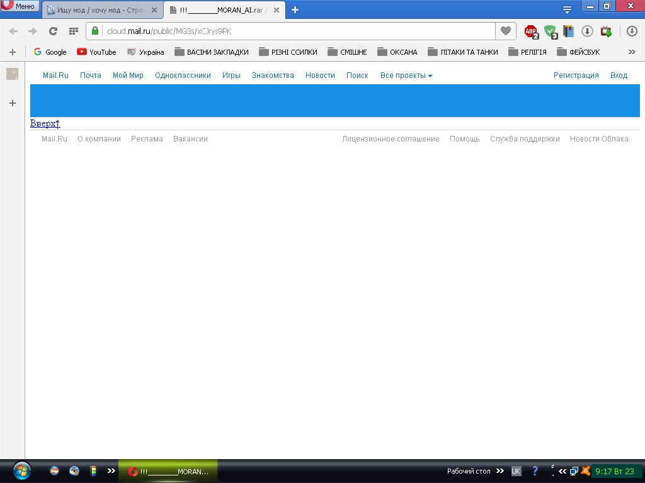645x483 pixels.
Task: Open the TV video extension icon
Action: click(x=606, y=31)
